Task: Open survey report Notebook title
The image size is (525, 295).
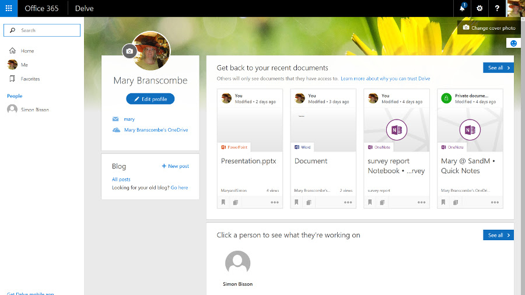Action: tap(396, 166)
